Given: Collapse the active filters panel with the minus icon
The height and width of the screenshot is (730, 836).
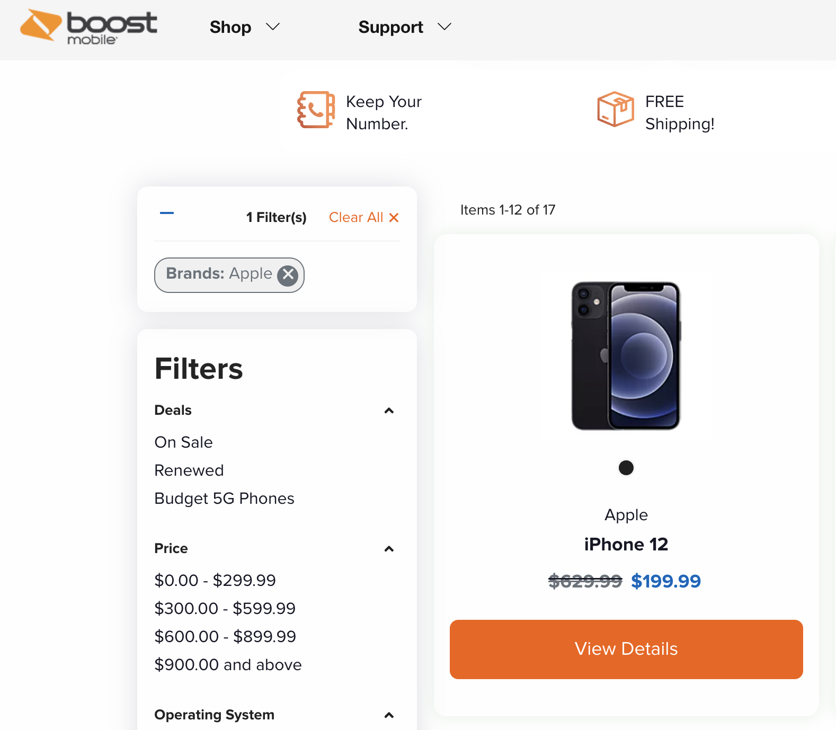Looking at the screenshot, I should tap(167, 213).
